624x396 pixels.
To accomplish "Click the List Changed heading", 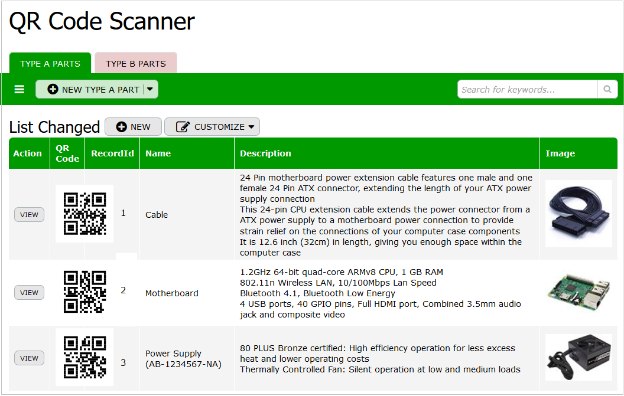I will [x=54, y=127].
